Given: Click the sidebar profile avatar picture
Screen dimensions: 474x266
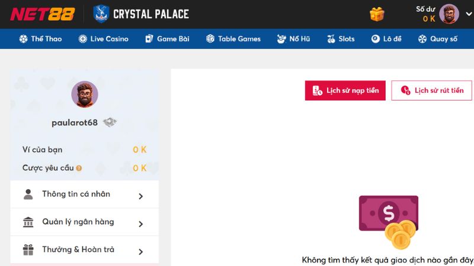Looking at the screenshot, I should pos(85,94).
